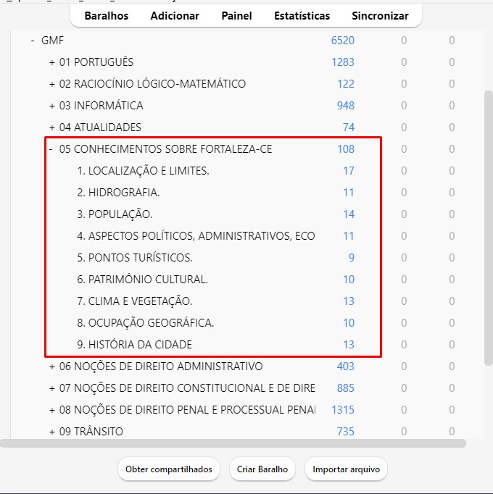Click the Obter compartilhados button
493x494 pixels.
pos(168,469)
